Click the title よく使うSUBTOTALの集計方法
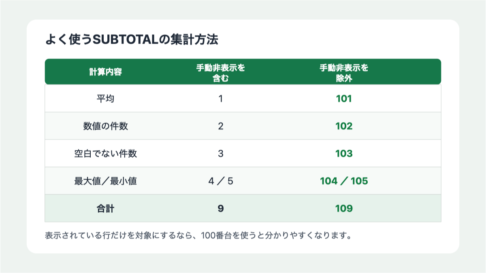This screenshot has height=273, width=486. [x=132, y=40]
